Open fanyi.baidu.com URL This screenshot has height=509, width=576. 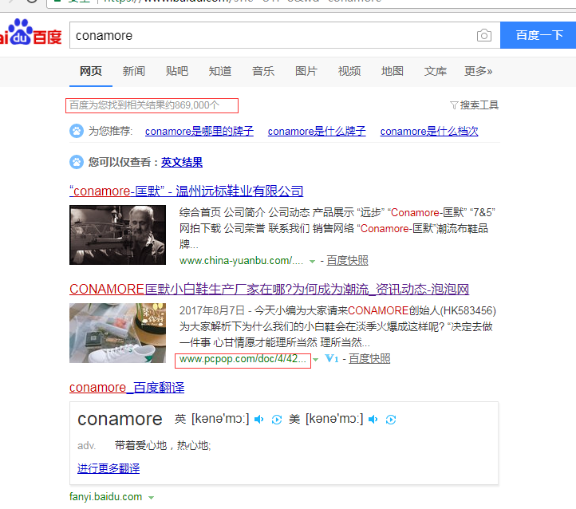[x=106, y=497]
